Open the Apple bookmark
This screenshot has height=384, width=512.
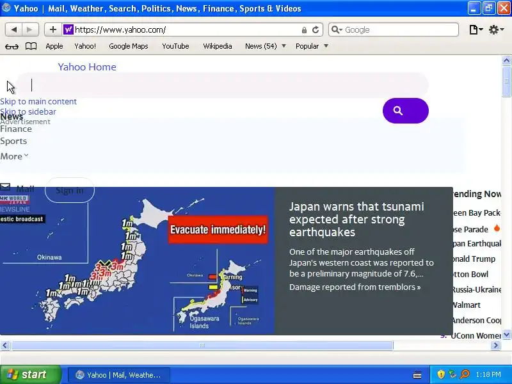[54, 46]
